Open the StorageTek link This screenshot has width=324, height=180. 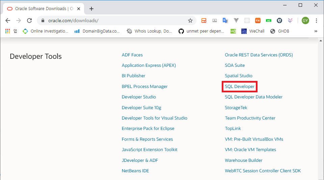[x=236, y=107]
